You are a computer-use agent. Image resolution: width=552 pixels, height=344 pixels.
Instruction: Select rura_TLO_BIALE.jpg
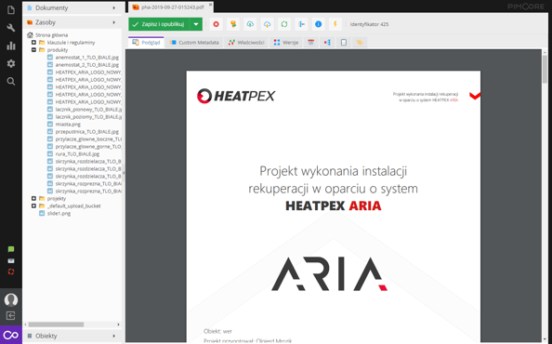pos(77,153)
